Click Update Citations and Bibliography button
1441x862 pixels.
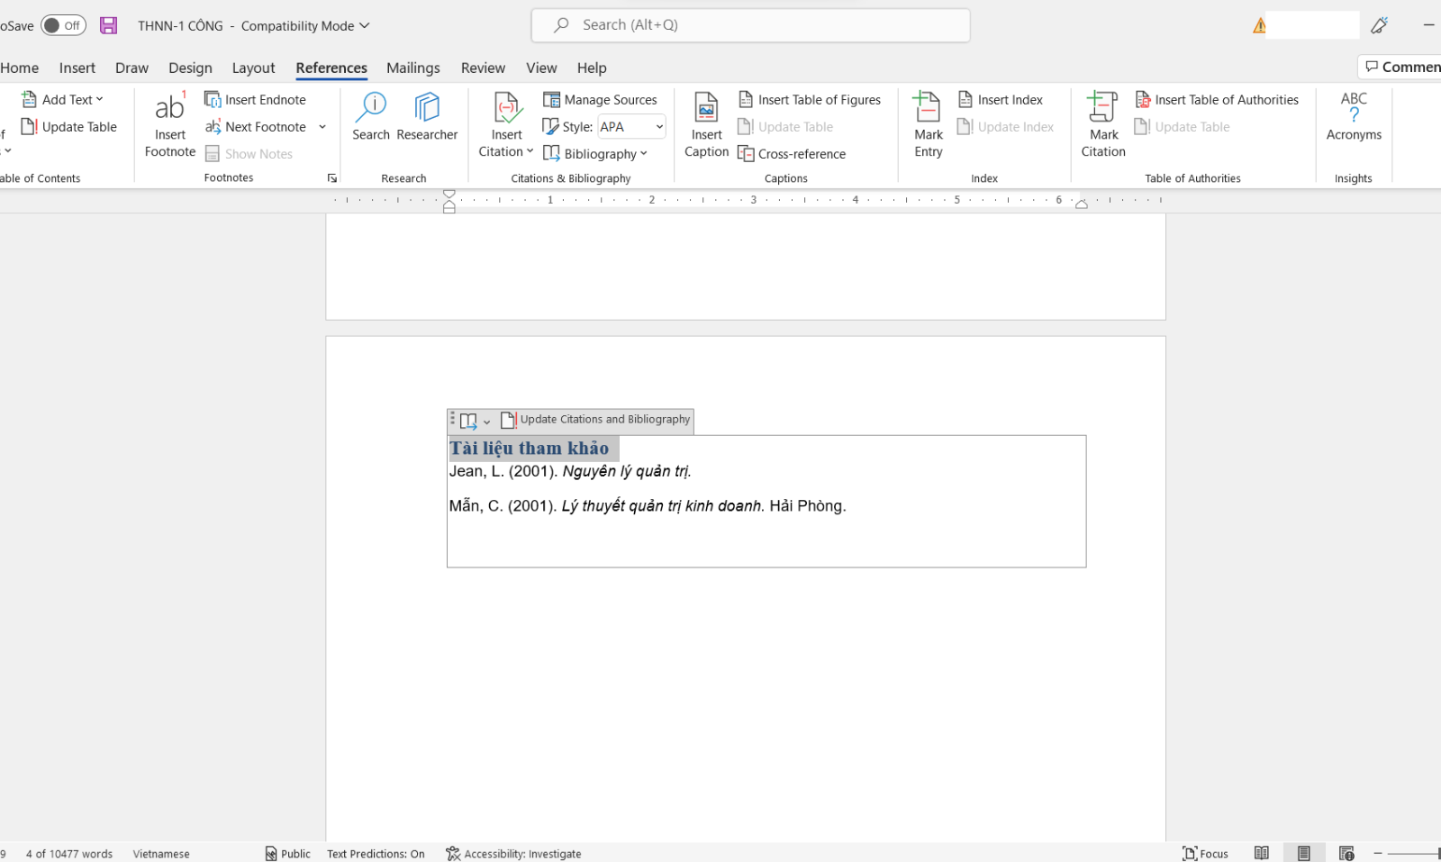click(596, 420)
